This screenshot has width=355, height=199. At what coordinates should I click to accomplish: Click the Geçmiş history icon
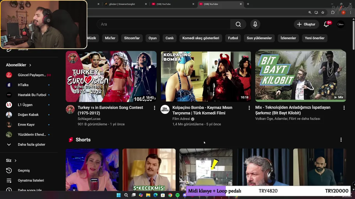[9, 171]
